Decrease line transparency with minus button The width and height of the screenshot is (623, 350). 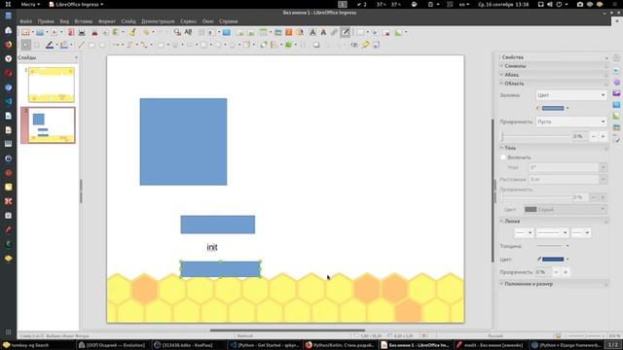556,272
